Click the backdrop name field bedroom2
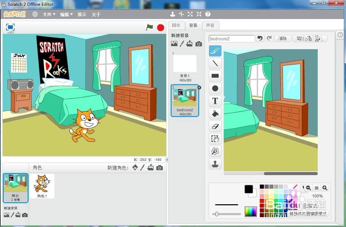 (232, 39)
